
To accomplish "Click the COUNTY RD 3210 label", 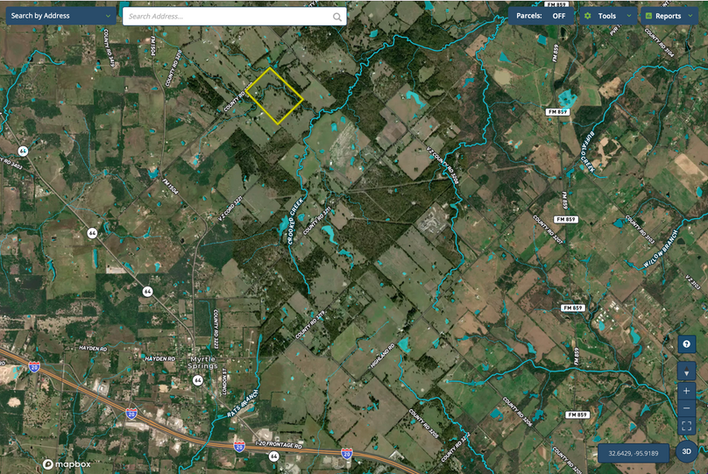I will click(173, 68).
